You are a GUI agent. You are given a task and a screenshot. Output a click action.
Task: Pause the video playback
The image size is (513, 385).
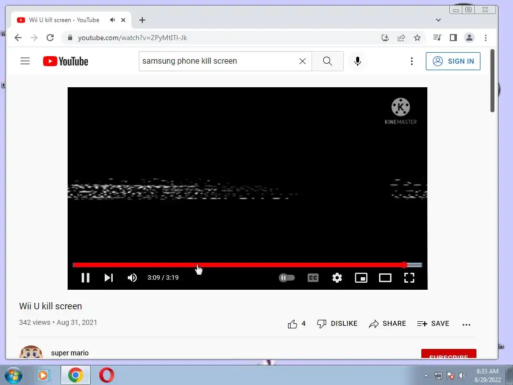click(x=85, y=278)
